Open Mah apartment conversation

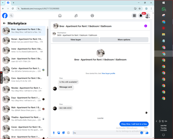(24, 109)
